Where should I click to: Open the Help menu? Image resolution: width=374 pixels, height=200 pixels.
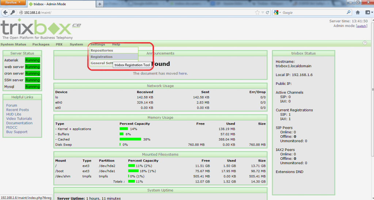click(116, 44)
